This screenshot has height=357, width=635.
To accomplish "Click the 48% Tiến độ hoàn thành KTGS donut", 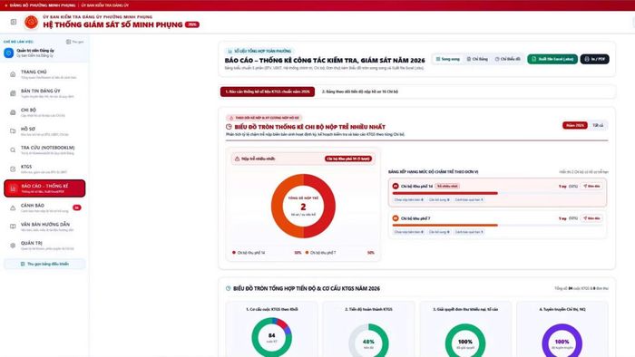I will pyautogui.click(x=368, y=342).
